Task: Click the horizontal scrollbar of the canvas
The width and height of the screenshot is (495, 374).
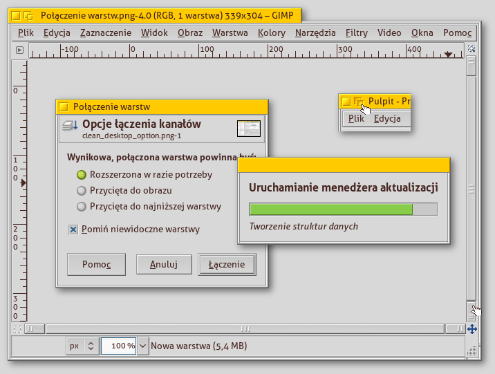Action: click(245, 329)
